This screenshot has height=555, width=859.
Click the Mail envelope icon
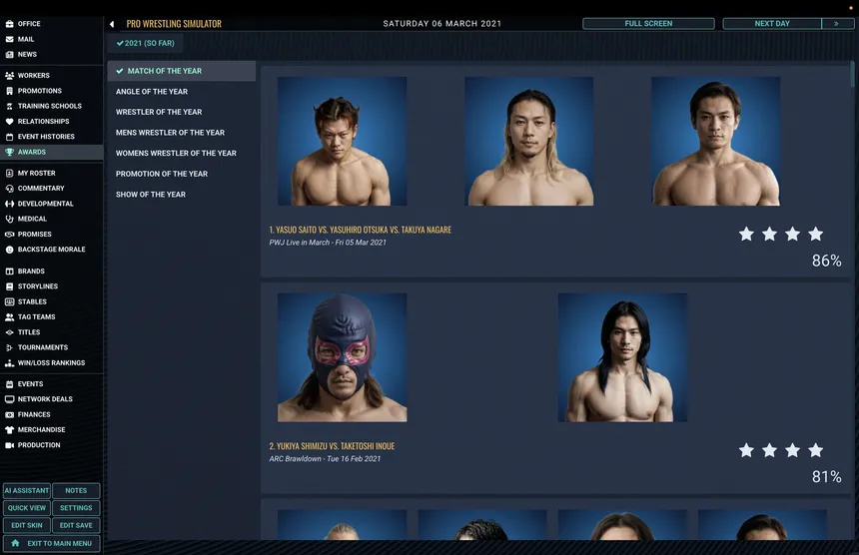point(9,39)
